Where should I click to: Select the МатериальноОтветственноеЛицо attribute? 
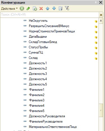(53, 127)
